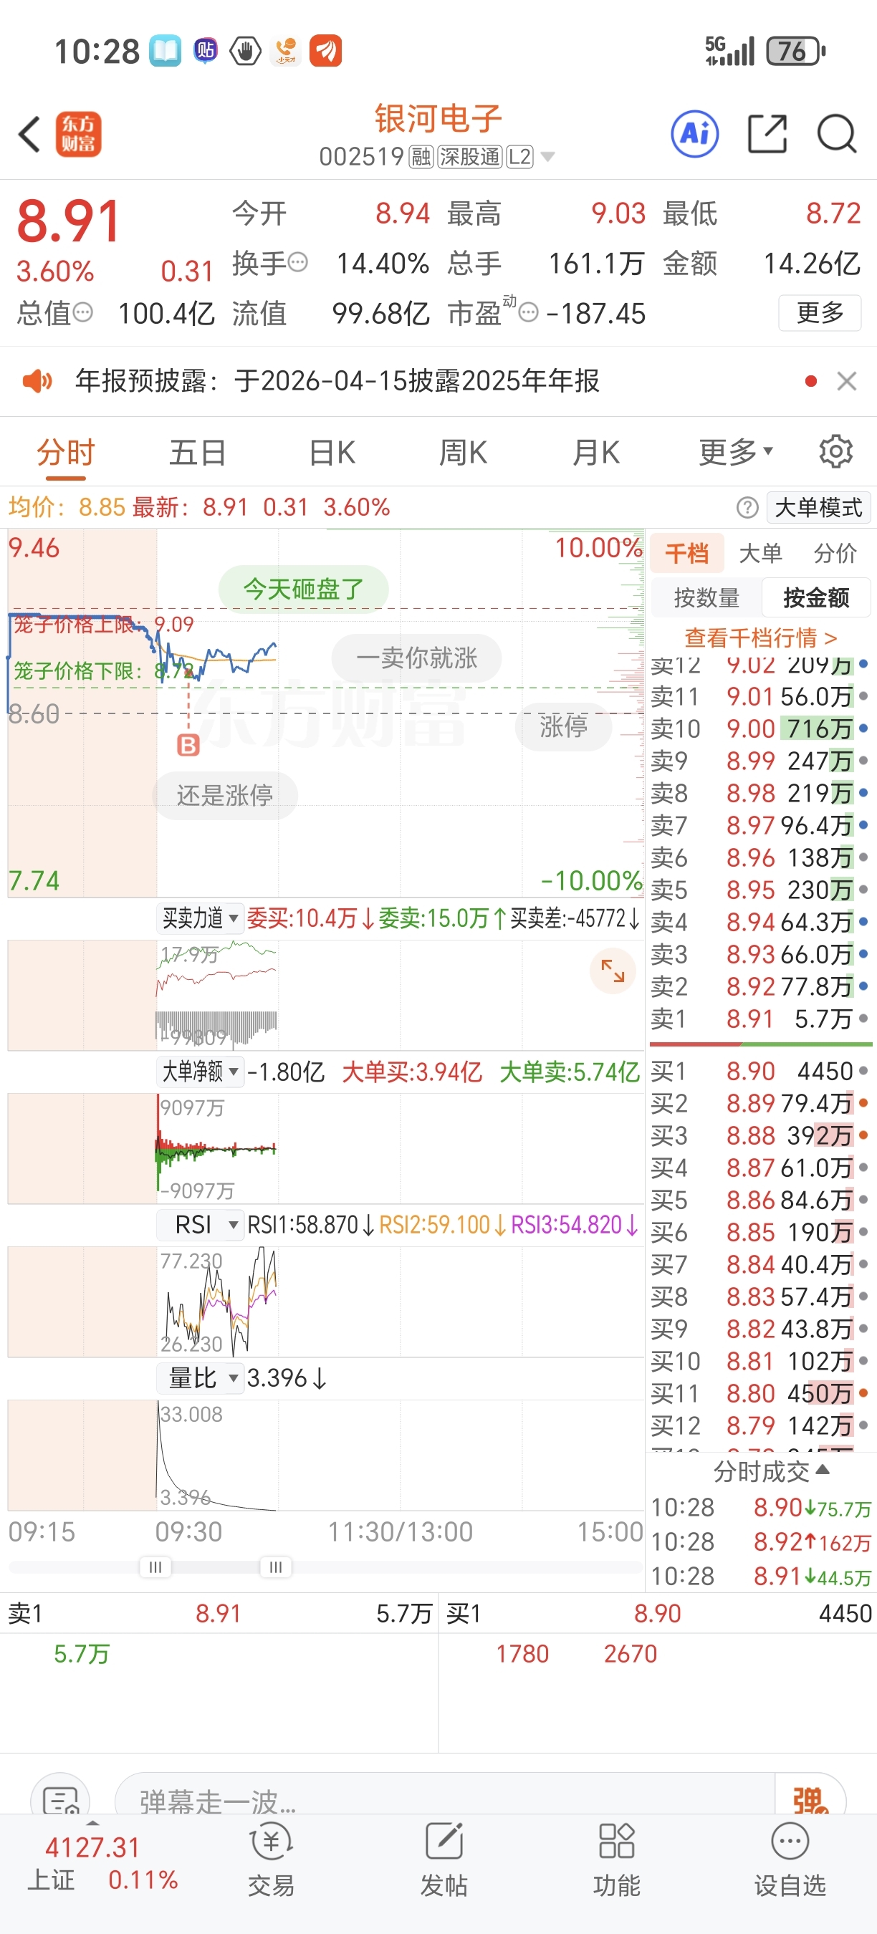Viewport: 877px width, 1934px height.
Task: Tap 设自选 add to watchlist
Action: click(790, 1858)
